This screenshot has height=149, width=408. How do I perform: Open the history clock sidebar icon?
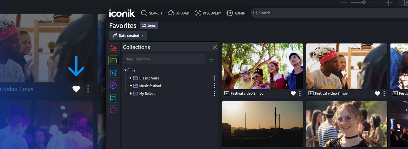tap(113, 110)
